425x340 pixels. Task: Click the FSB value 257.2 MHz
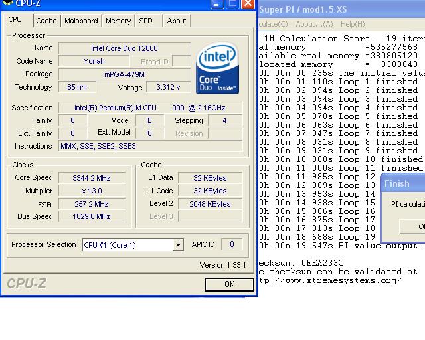click(x=92, y=204)
